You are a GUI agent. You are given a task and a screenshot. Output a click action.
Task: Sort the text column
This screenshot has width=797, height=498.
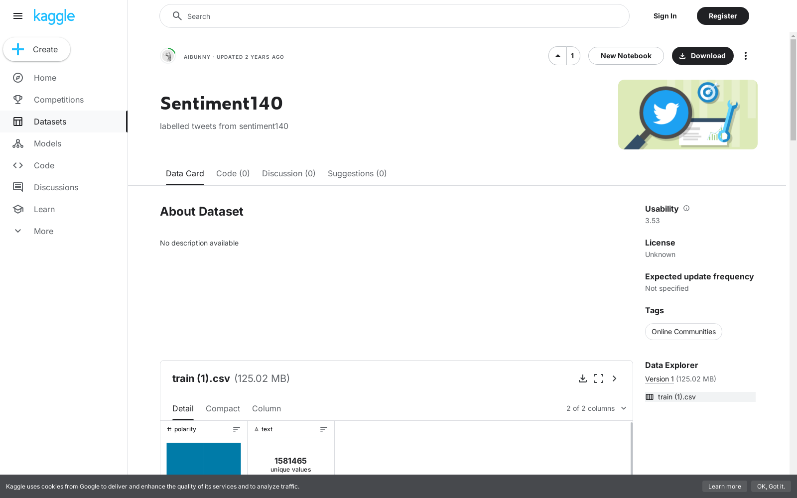(324, 429)
